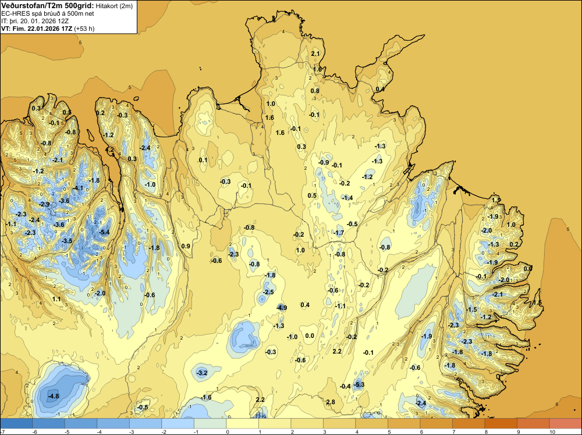Click the -1.4 temperature value
This screenshot has width=582, height=435.
pos(347,198)
